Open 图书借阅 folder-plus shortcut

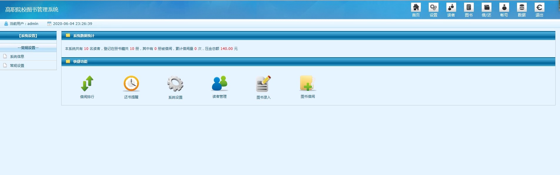coord(308,83)
